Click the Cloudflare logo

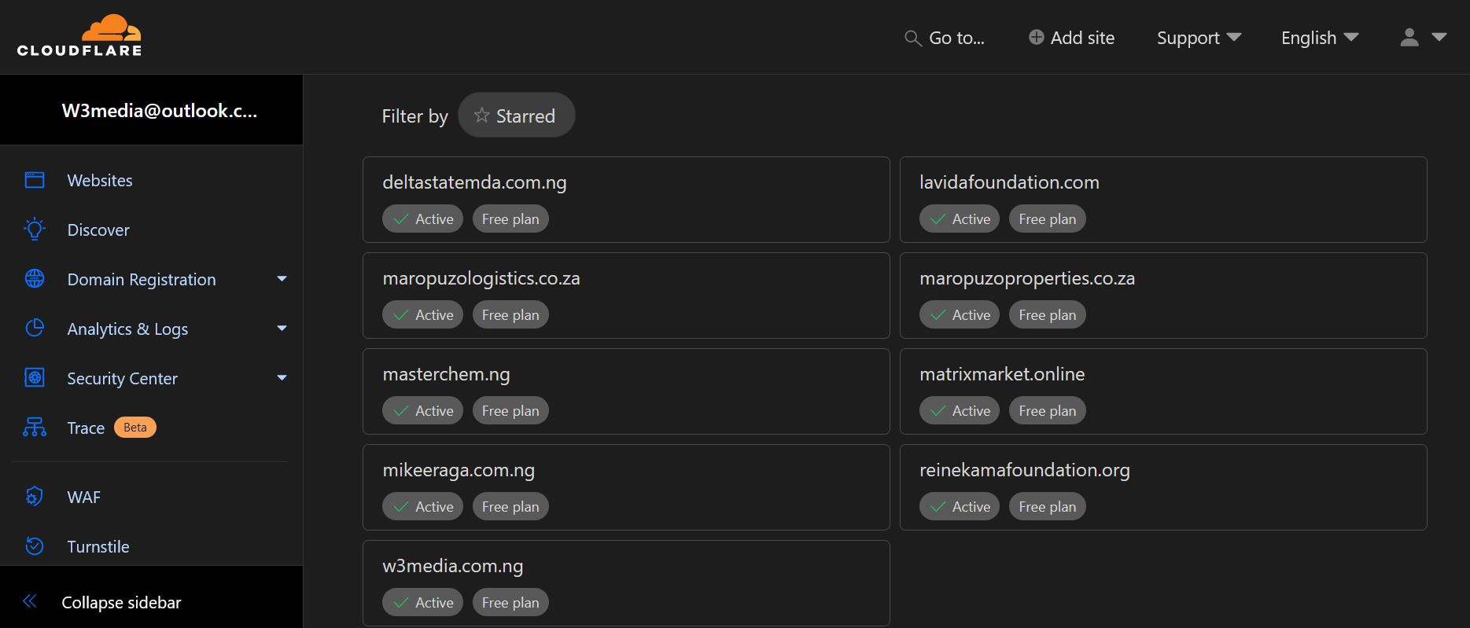coord(79,36)
